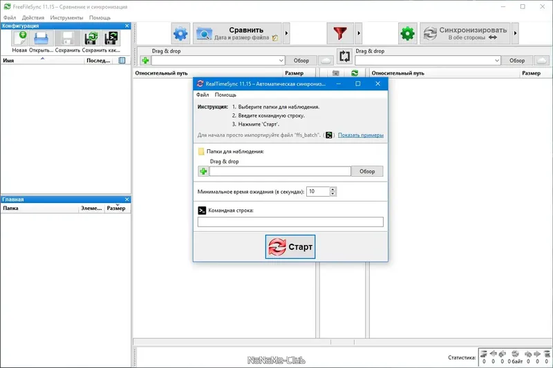Click the Новая (new configuration) icon

click(x=19, y=38)
